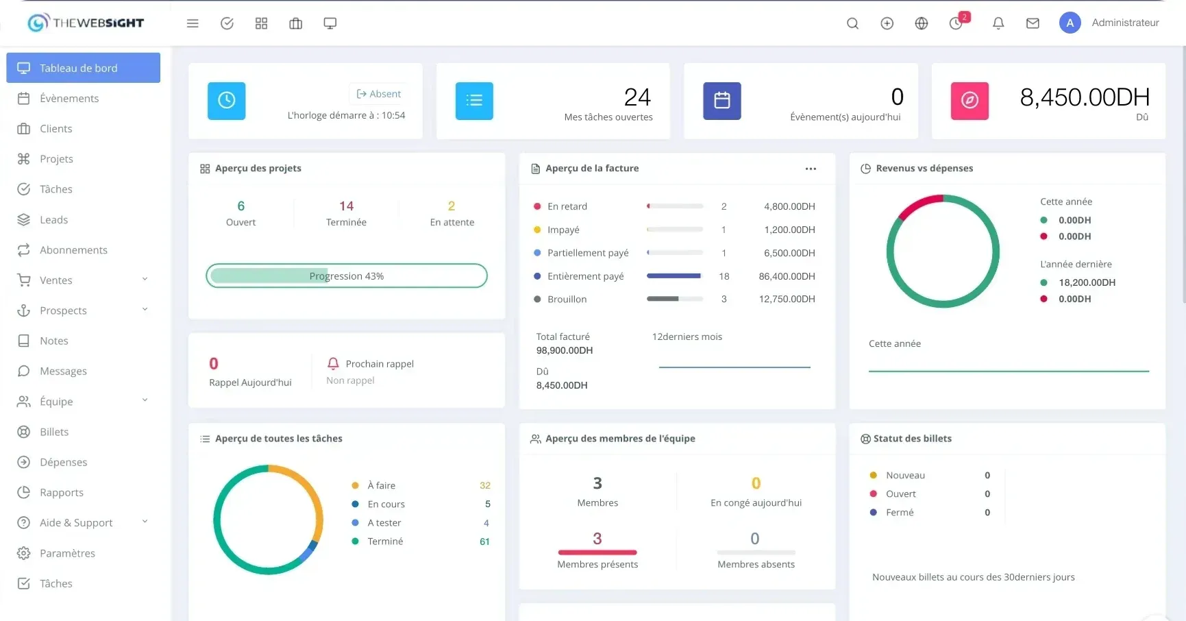The height and width of the screenshot is (621, 1186).
Task: Open the grid shortcut icon in top bar
Action: click(x=261, y=23)
